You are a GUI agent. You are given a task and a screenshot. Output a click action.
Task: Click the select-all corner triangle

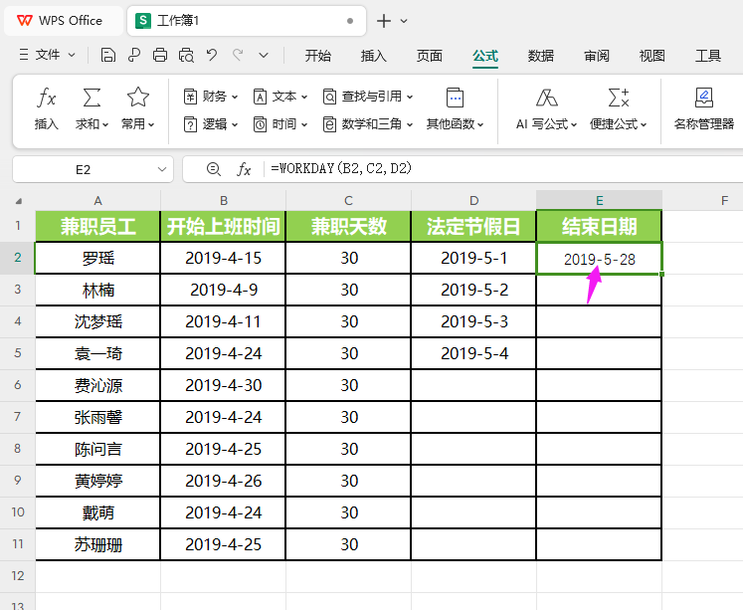click(x=19, y=201)
